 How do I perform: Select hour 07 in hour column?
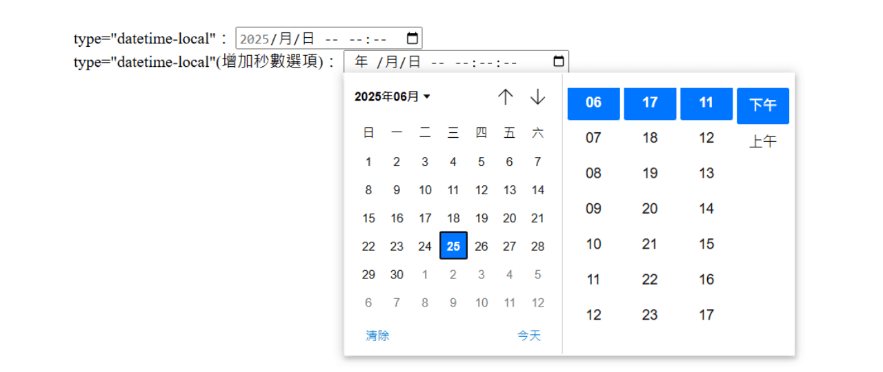point(593,138)
